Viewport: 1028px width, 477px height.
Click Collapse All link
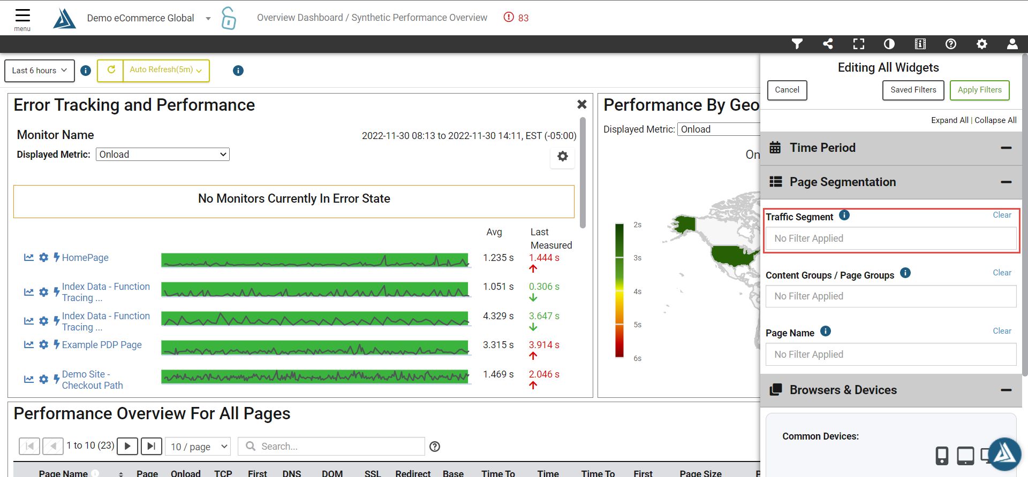(x=995, y=120)
